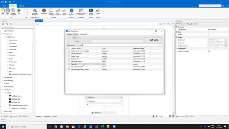Viewport: 229px width, 129px height.
Task: Collapse the Jira Software tree node
Action: [5, 37]
